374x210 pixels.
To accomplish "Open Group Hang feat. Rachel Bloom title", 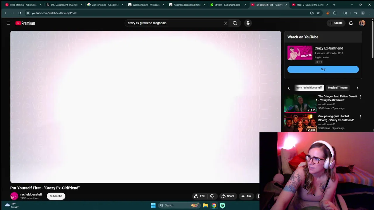I will pyautogui.click(x=336, y=118).
